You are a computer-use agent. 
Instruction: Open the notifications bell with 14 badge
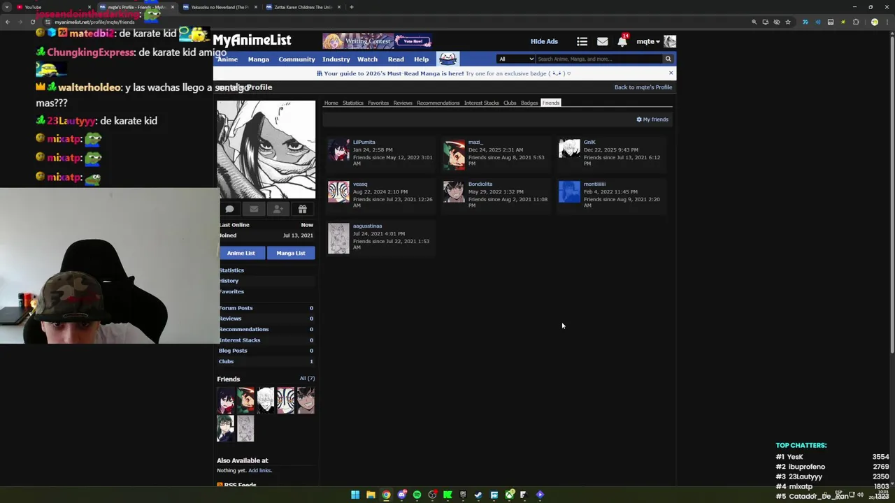coord(622,41)
